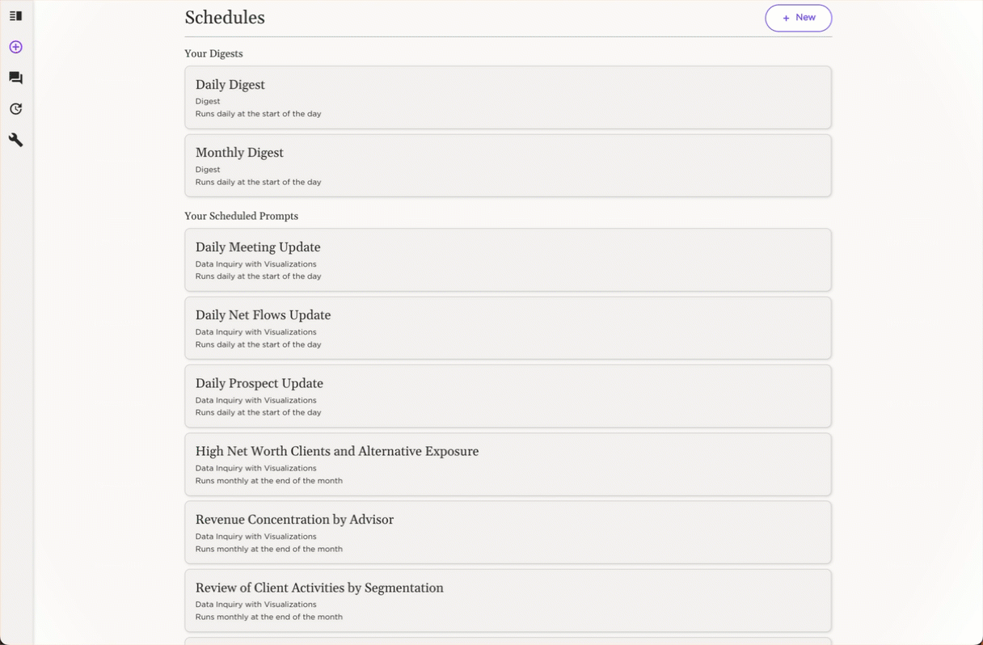Click the Your Scheduled Prompts section heading
The width and height of the screenshot is (983, 645).
click(x=241, y=217)
